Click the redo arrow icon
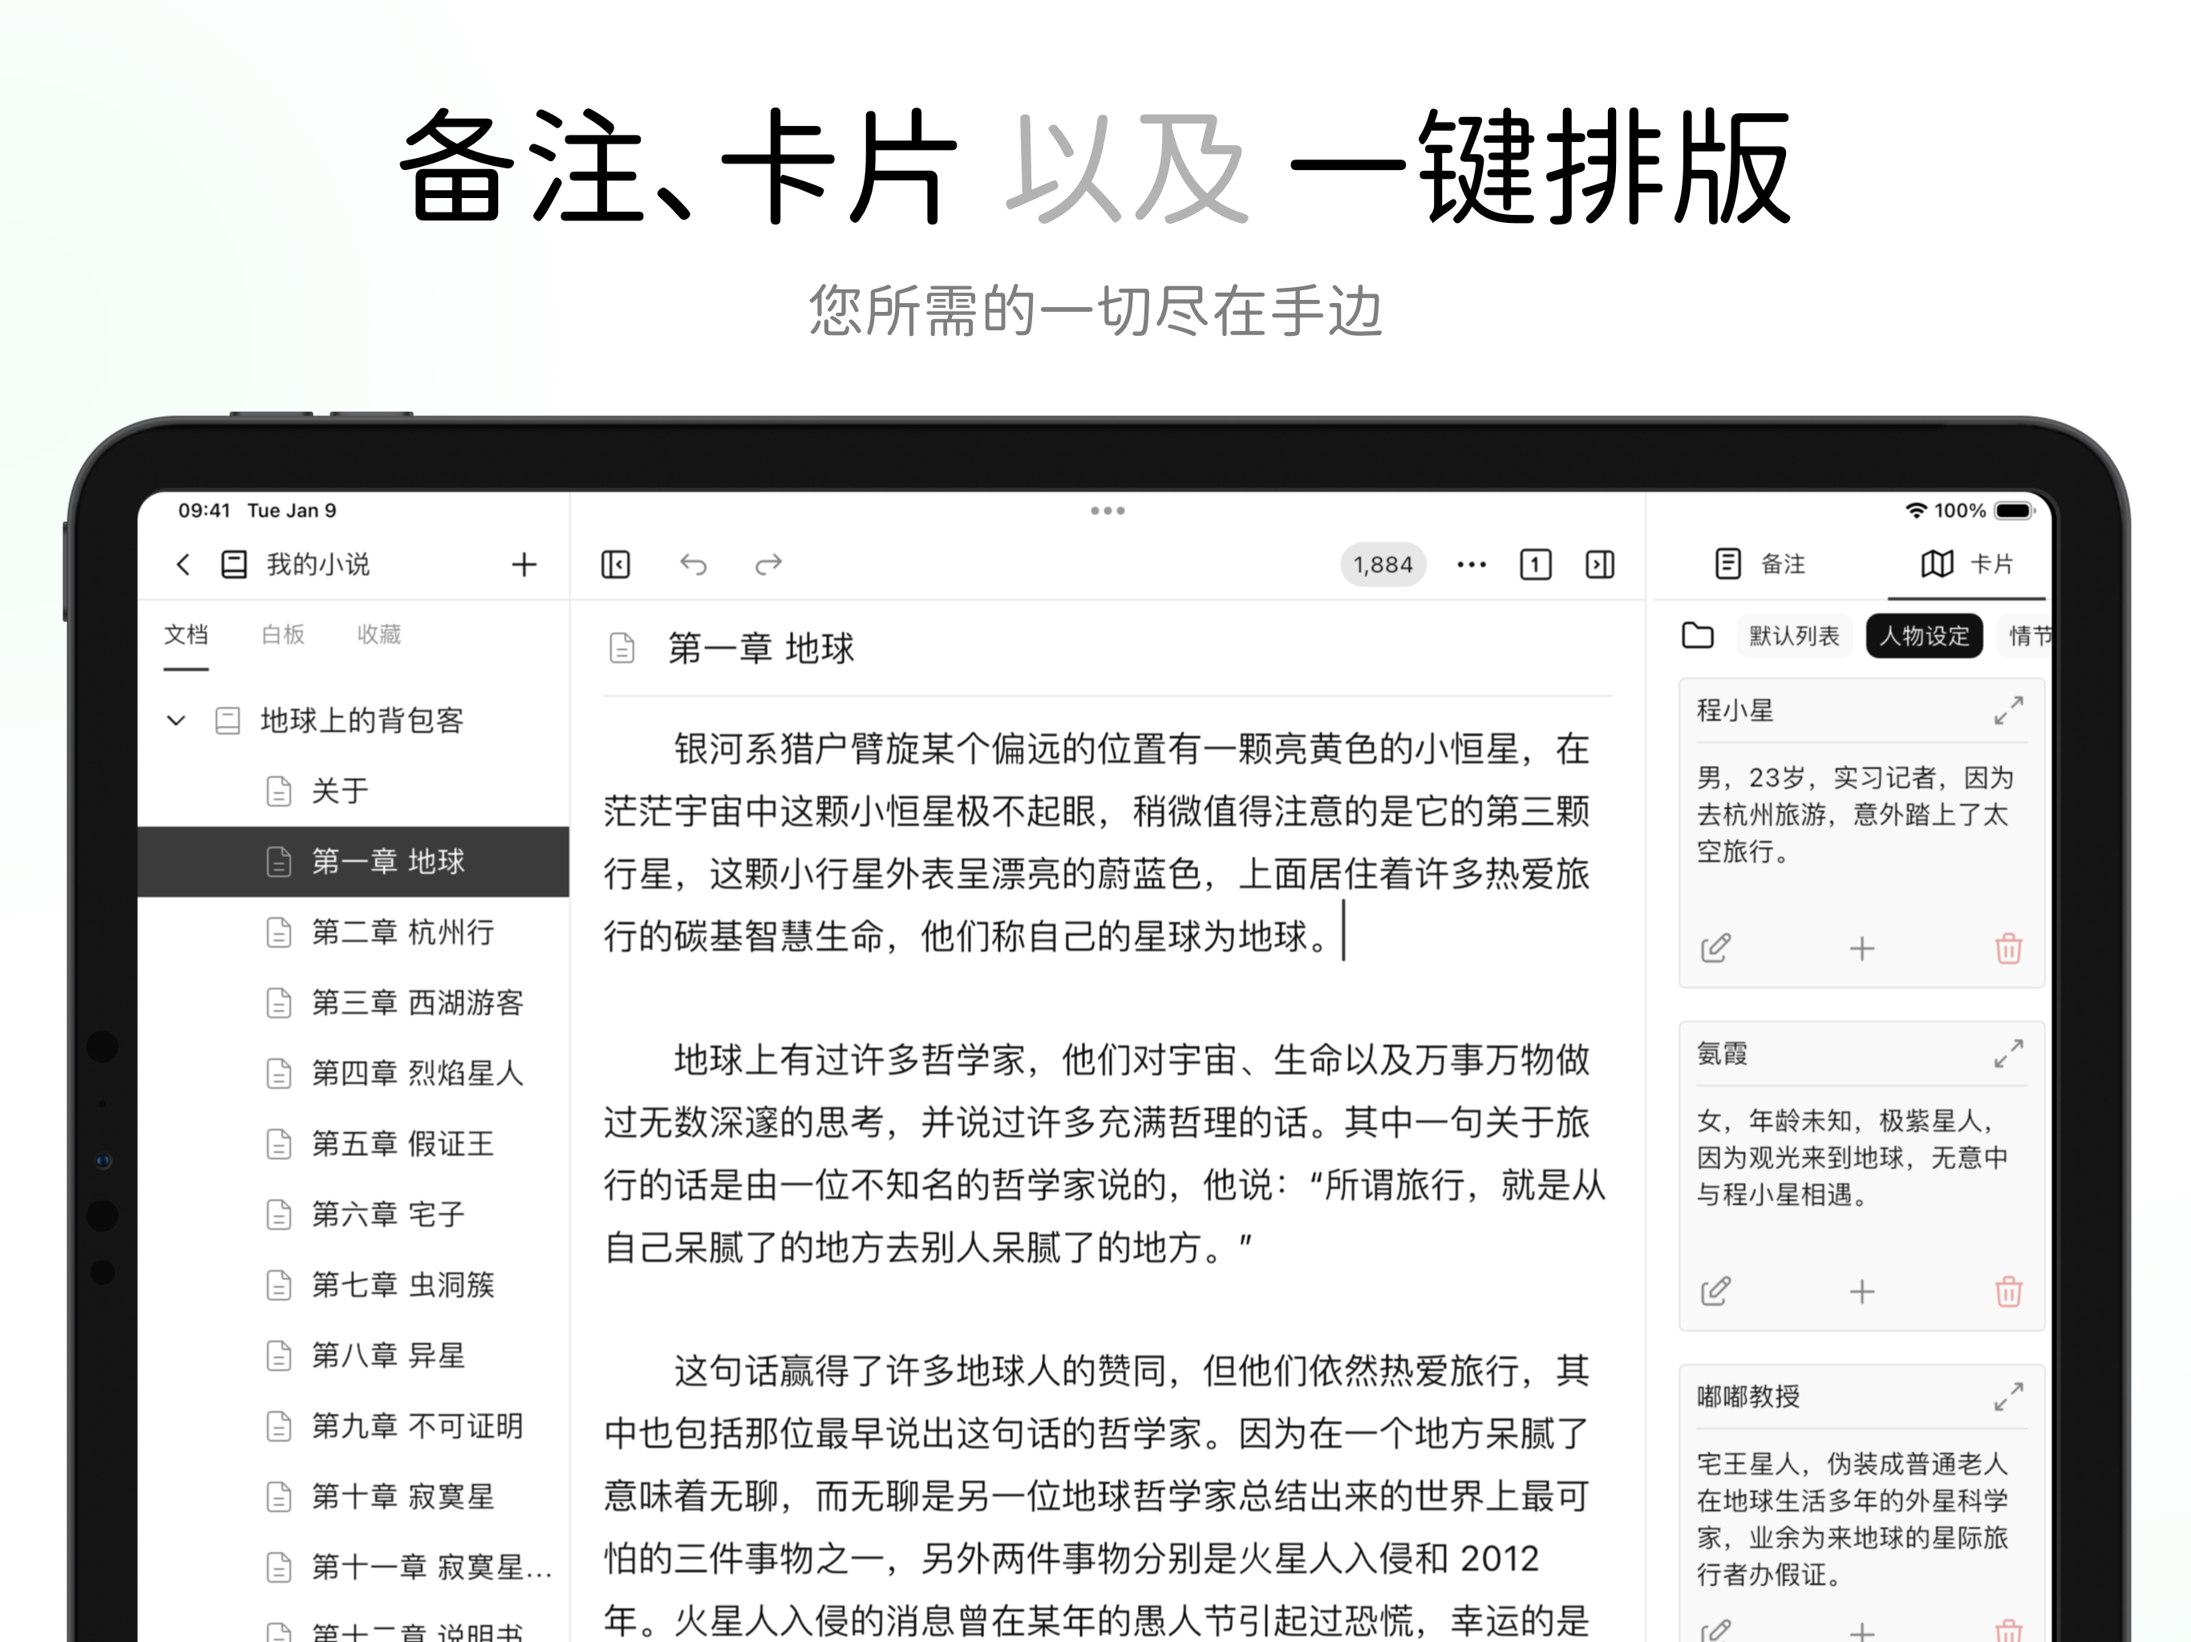Image resolution: width=2191 pixels, height=1642 pixels. point(768,564)
